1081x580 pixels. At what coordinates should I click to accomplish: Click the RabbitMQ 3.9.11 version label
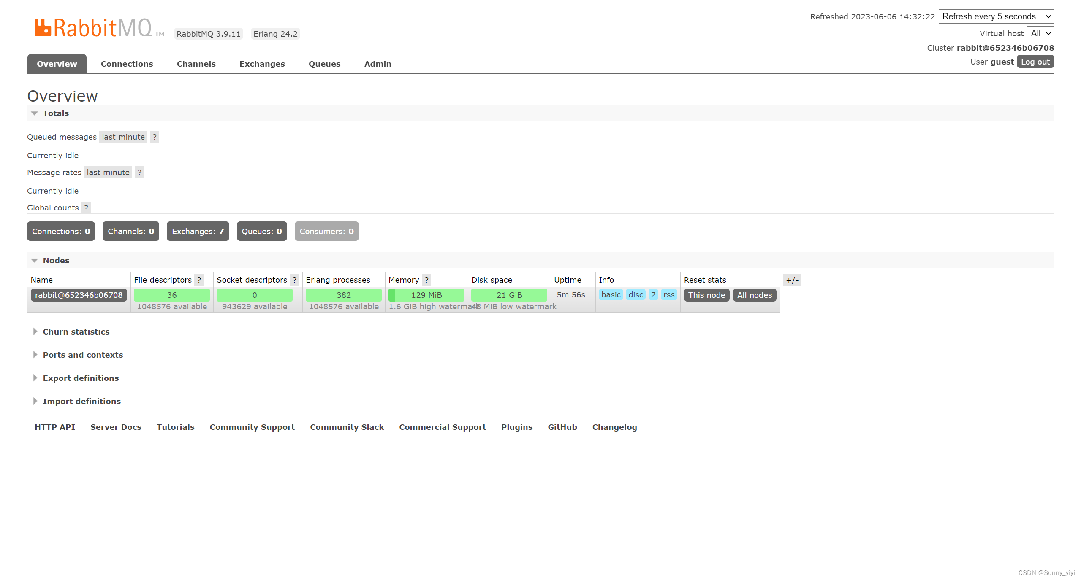[209, 34]
